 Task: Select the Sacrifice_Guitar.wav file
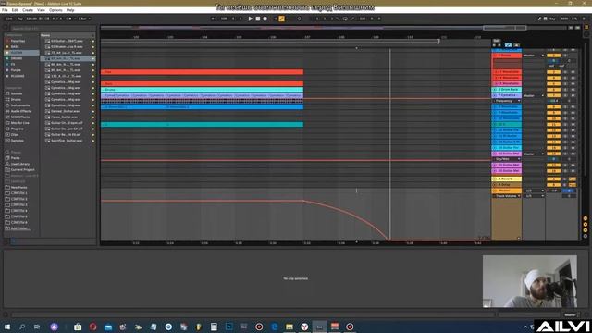pos(67,141)
